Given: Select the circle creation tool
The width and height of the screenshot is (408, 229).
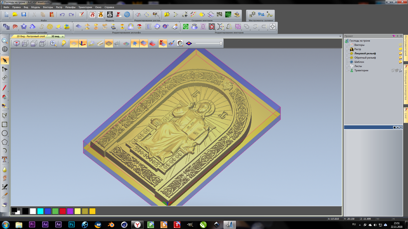Looking at the screenshot, I should [5, 133].
